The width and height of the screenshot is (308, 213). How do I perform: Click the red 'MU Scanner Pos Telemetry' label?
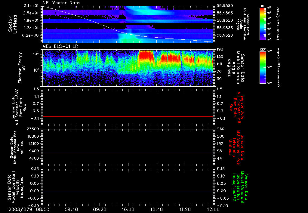tap(236, 147)
